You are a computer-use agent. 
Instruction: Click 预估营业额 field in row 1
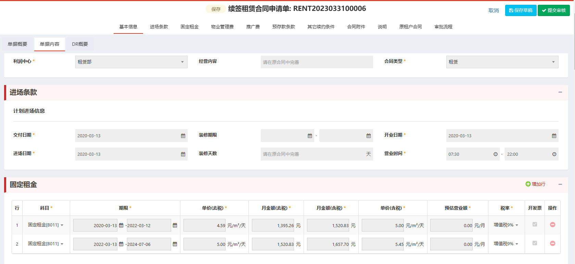coord(451,225)
